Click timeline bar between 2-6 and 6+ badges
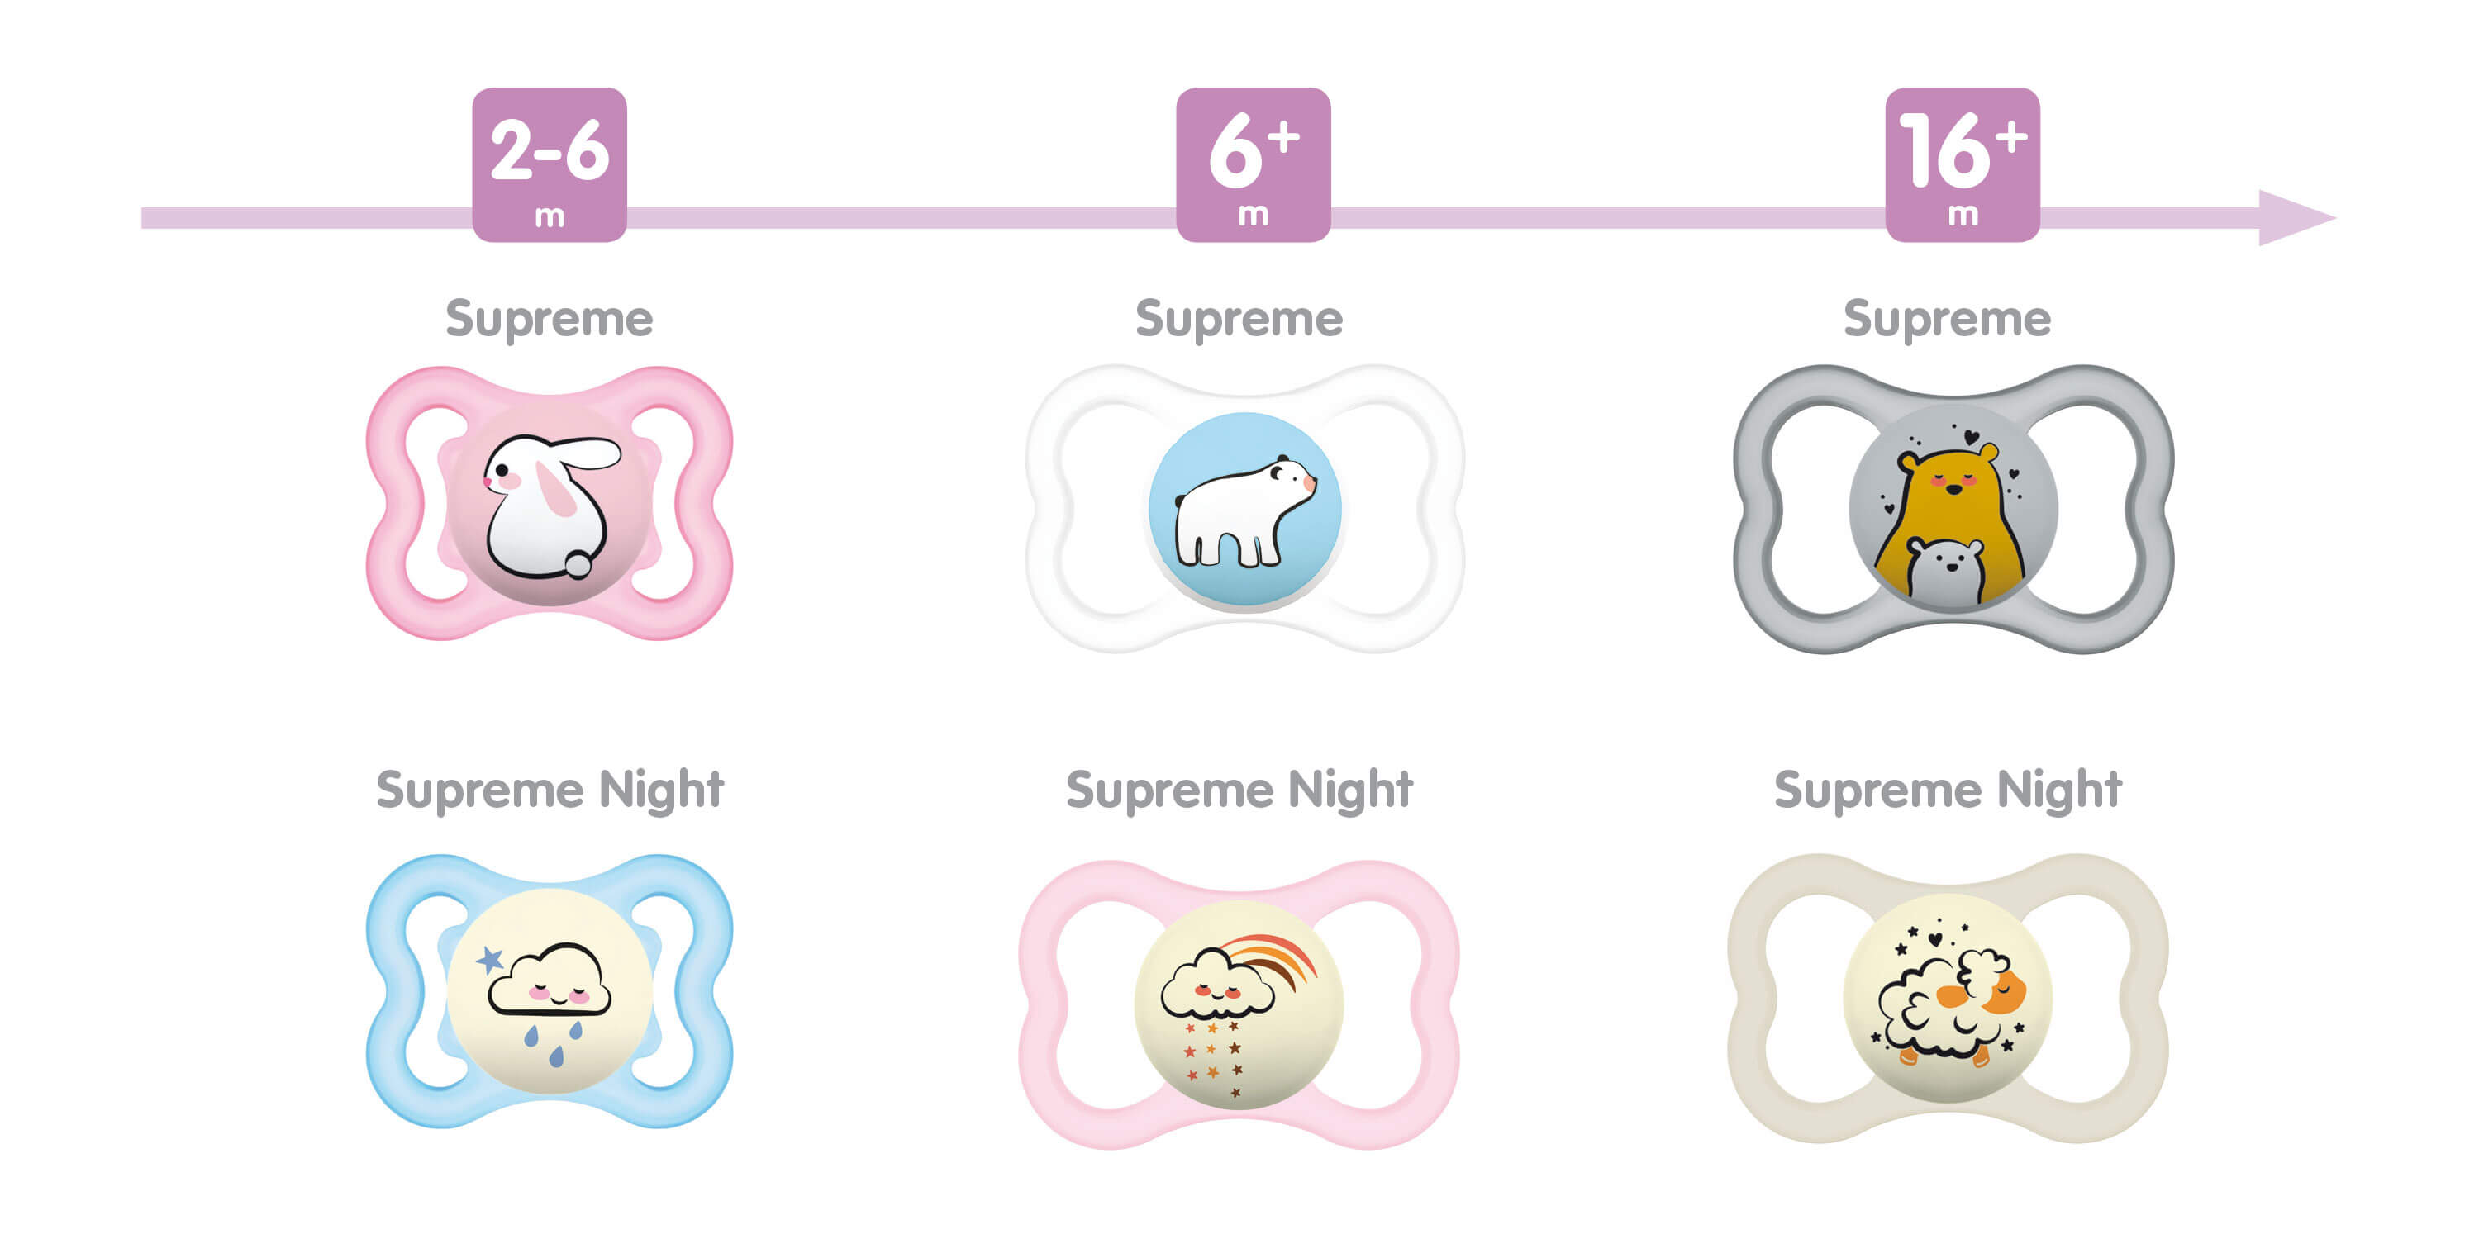Image resolution: width=2479 pixels, height=1239 pixels. pyautogui.click(x=901, y=217)
